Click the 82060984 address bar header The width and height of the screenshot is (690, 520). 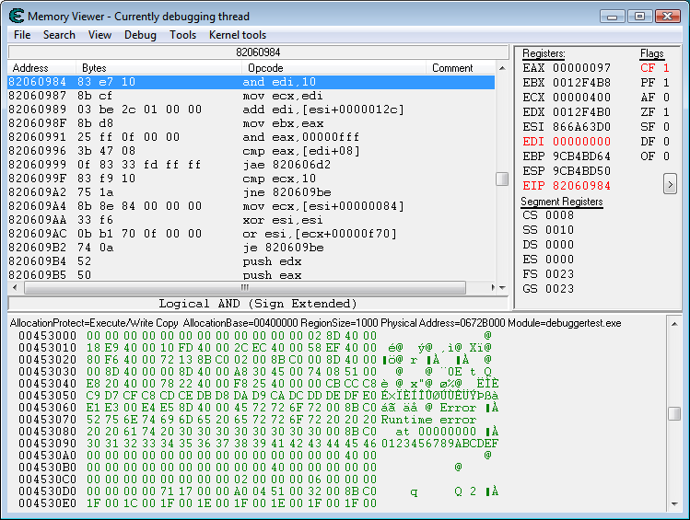pyautogui.click(x=258, y=53)
